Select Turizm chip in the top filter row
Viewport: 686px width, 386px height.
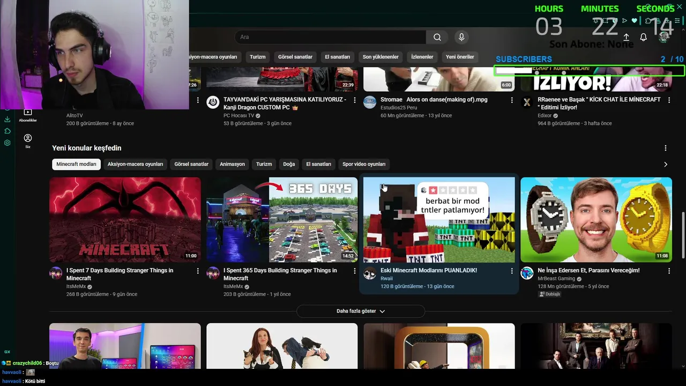click(258, 57)
